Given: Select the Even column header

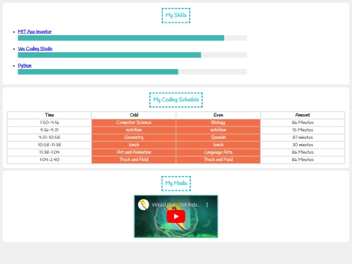Looking at the screenshot, I should (x=218, y=115).
